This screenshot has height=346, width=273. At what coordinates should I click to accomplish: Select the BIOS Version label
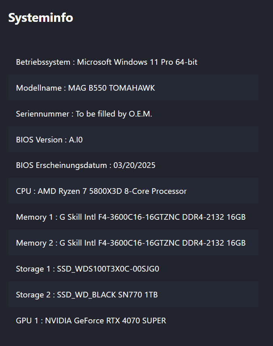click(39, 140)
